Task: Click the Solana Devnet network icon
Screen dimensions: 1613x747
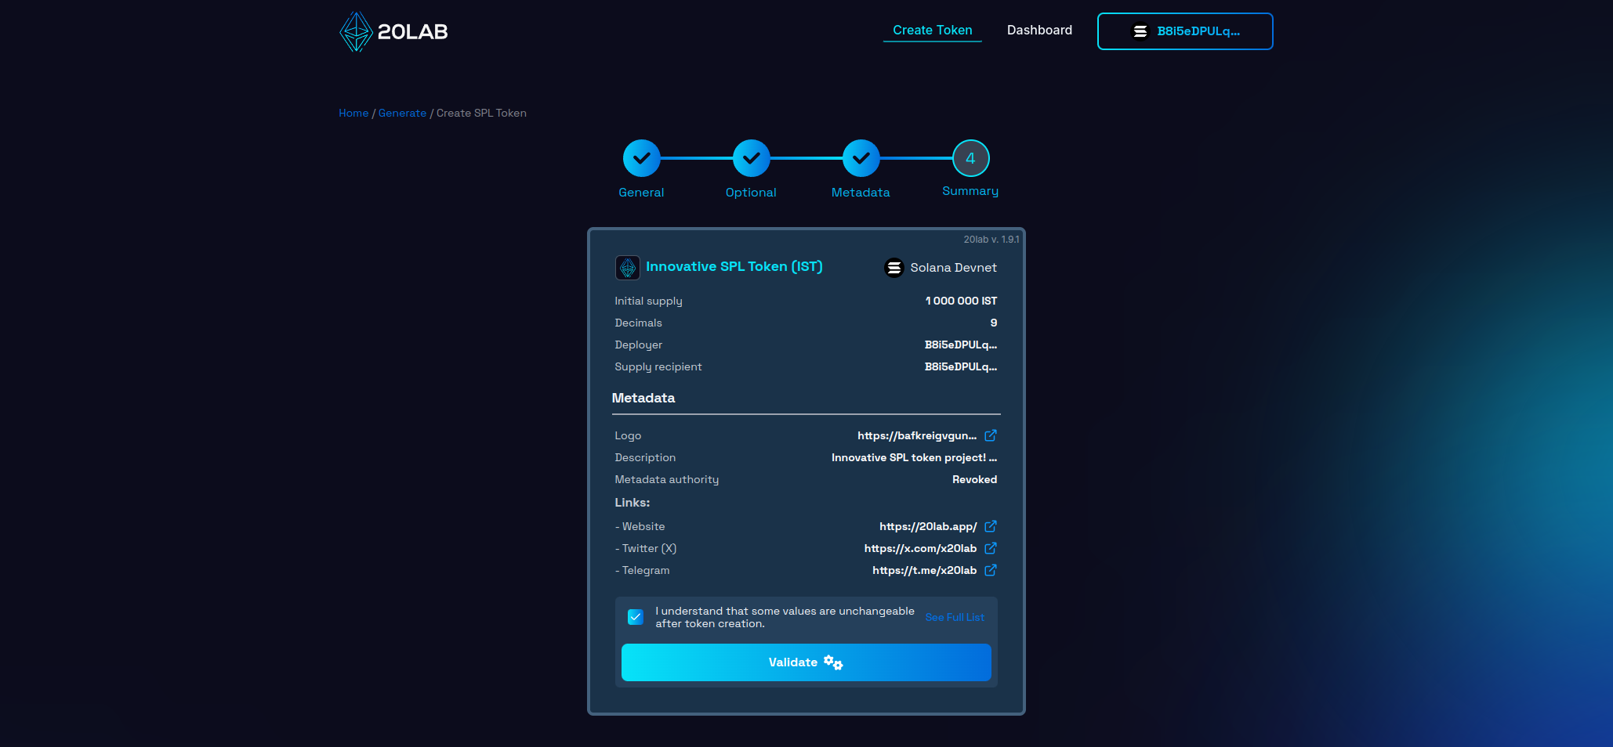Action: click(893, 268)
